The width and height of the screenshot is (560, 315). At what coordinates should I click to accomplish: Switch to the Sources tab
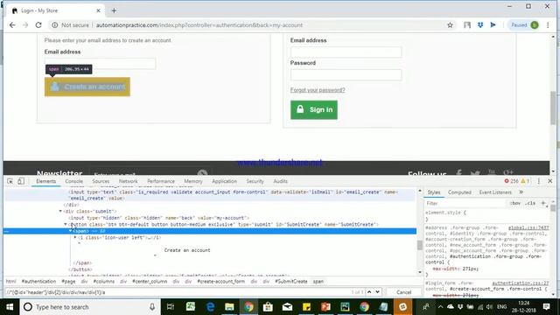[101, 181]
